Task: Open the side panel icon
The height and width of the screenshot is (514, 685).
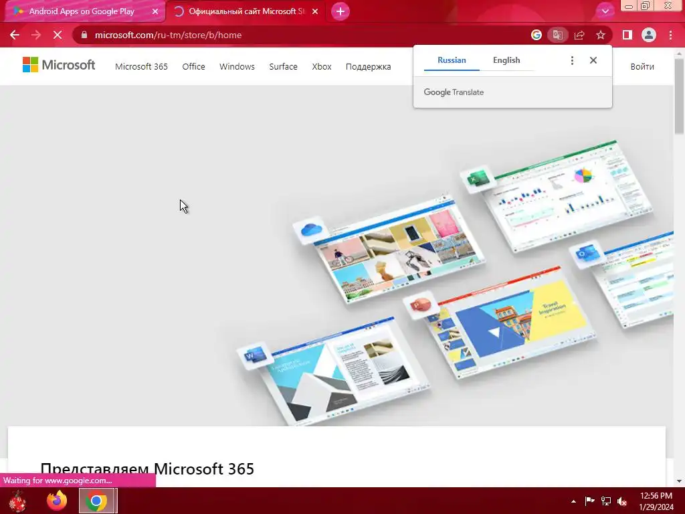Action: tap(627, 35)
